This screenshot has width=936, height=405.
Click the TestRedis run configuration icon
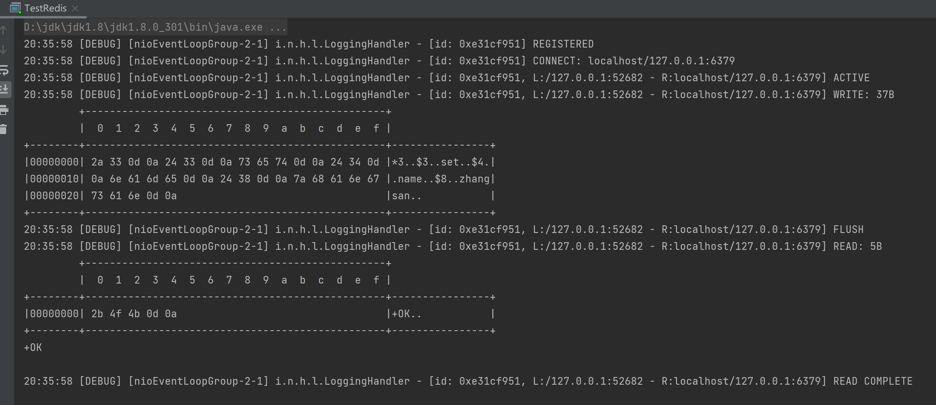[x=15, y=8]
